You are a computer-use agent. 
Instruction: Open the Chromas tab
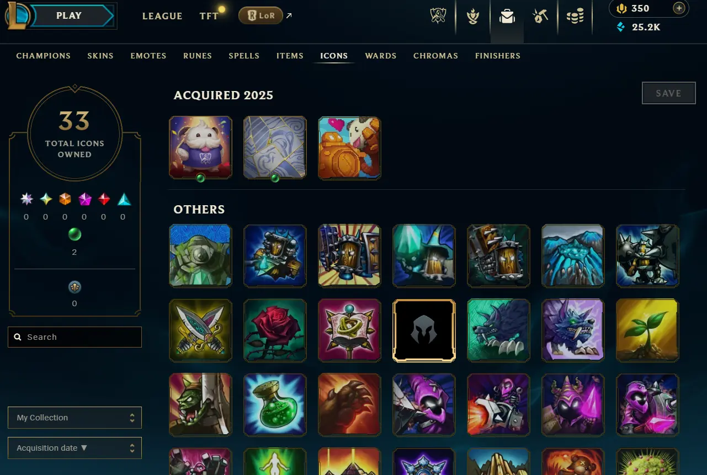435,56
